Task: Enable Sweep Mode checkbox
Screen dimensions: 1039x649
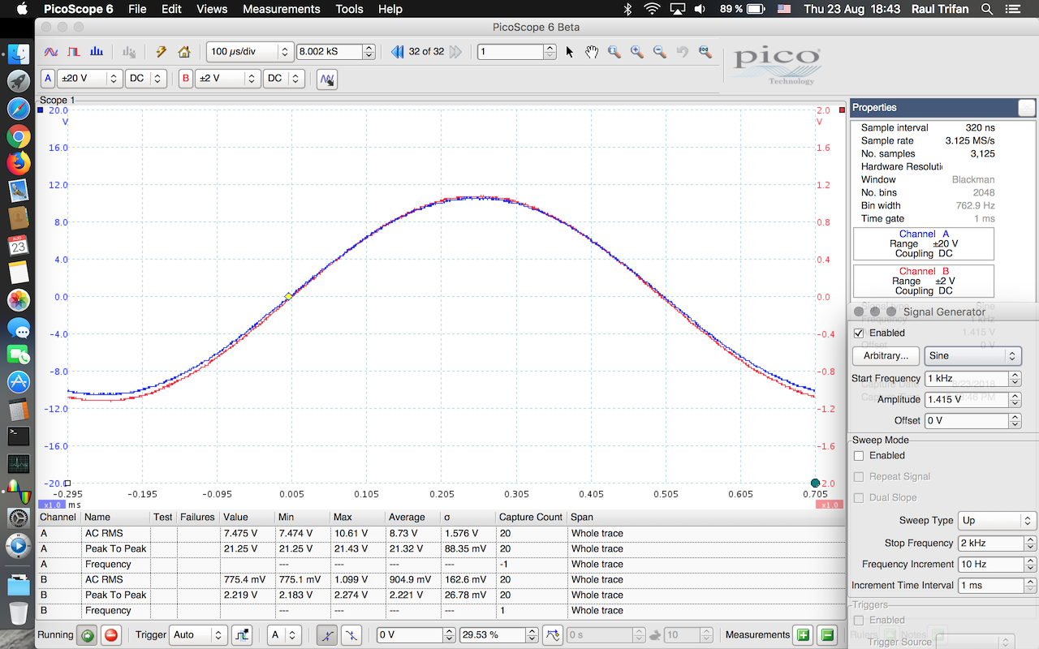Action: (859, 456)
